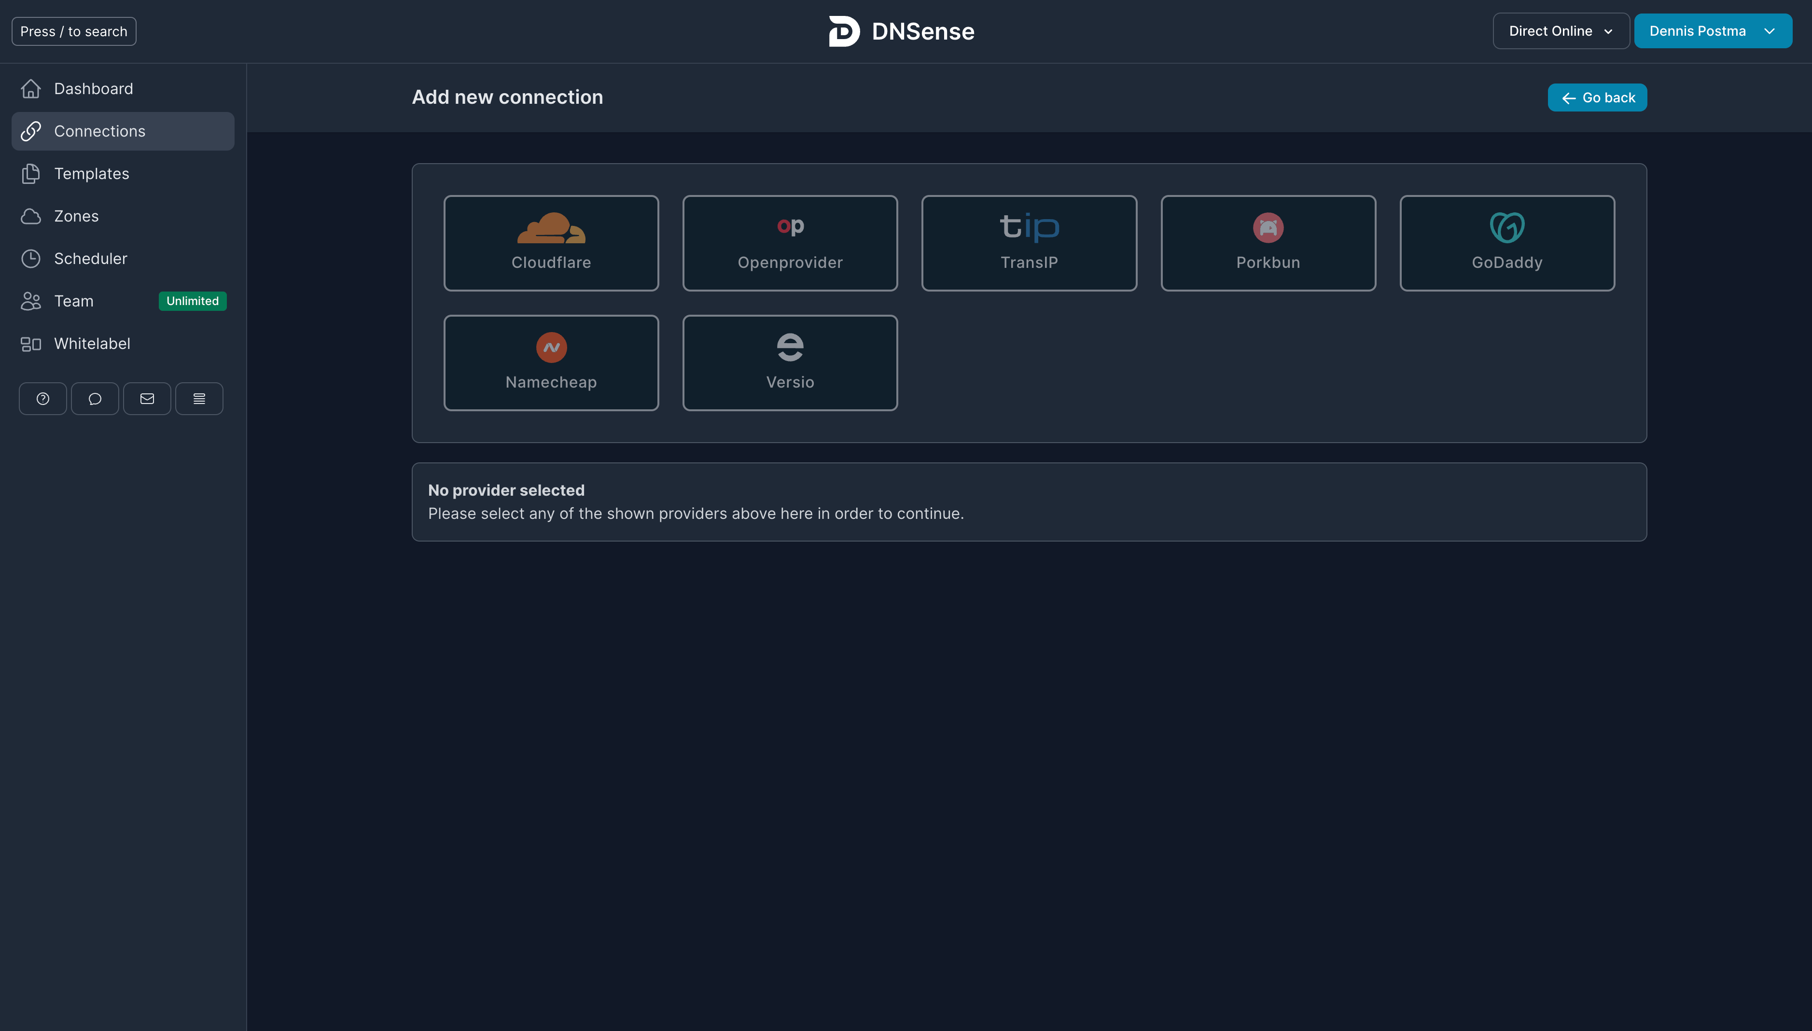
Task: Click the Whitelabel layout icon
Action: coord(30,344)
